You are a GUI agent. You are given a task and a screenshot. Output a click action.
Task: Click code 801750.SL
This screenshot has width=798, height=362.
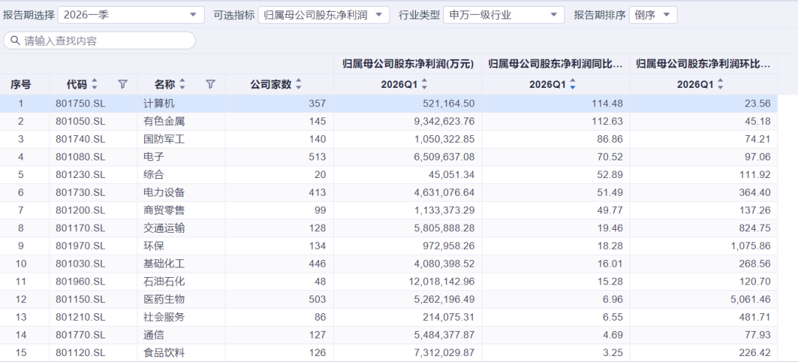81,104
